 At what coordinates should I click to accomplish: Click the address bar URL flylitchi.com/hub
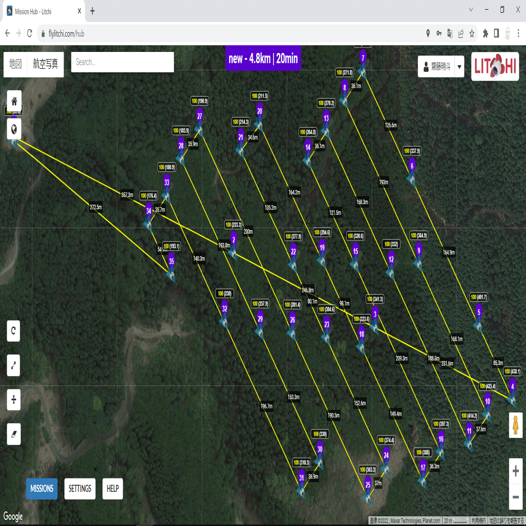coord(66,33)
